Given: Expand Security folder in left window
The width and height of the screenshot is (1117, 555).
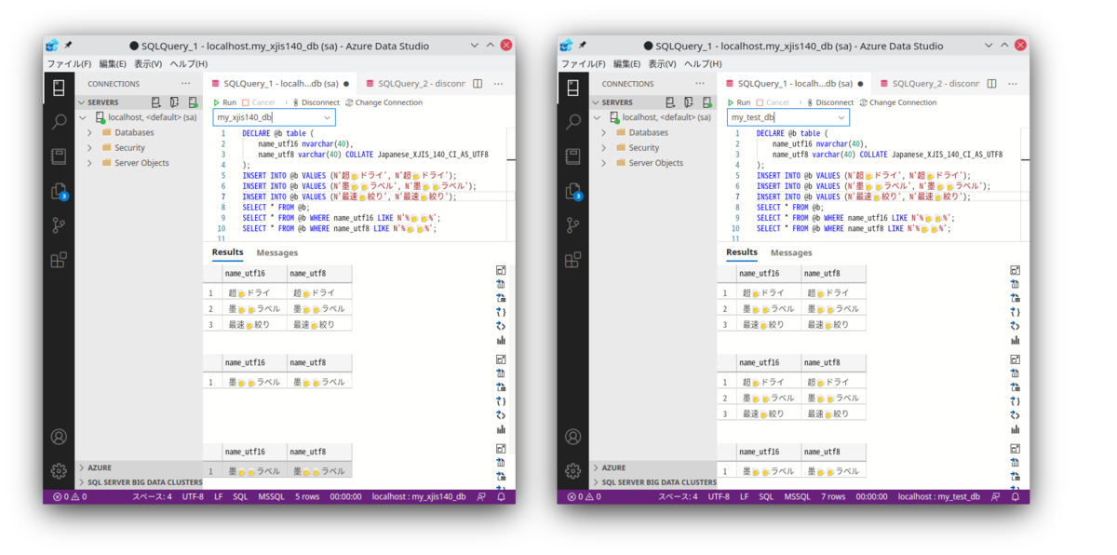Looking at the screenshot, I should (x=89, y=147).
